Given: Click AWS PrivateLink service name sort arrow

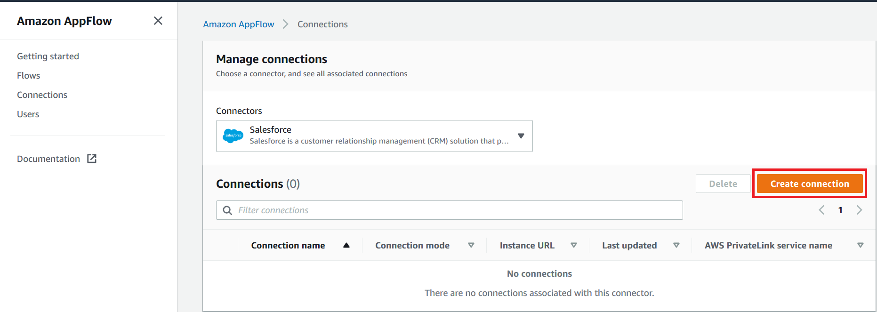Looking at the screenshot, I should pos(860,245).
